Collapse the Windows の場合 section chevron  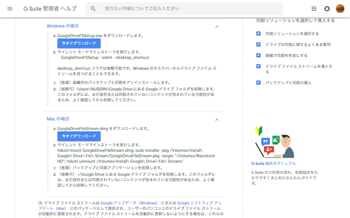[217, 27]
